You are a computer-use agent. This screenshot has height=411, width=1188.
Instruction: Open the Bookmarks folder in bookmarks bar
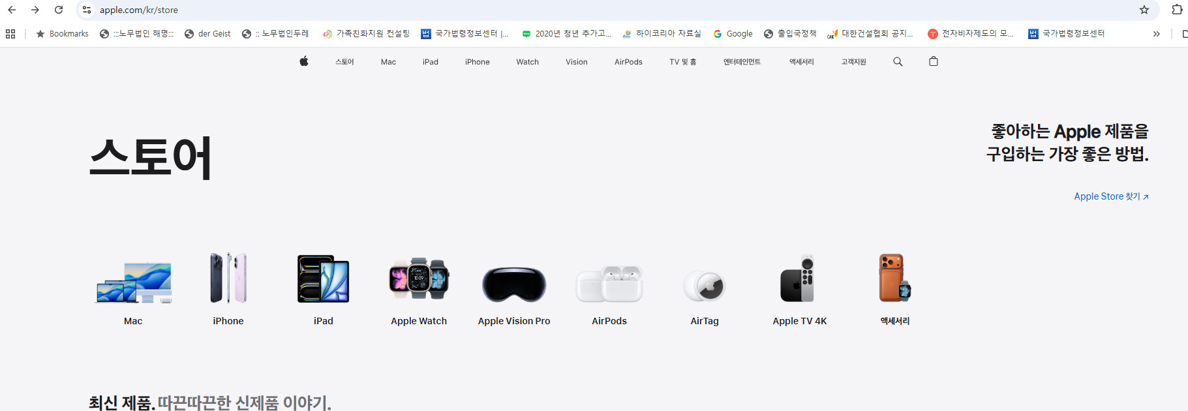click(x=62, y=34)
